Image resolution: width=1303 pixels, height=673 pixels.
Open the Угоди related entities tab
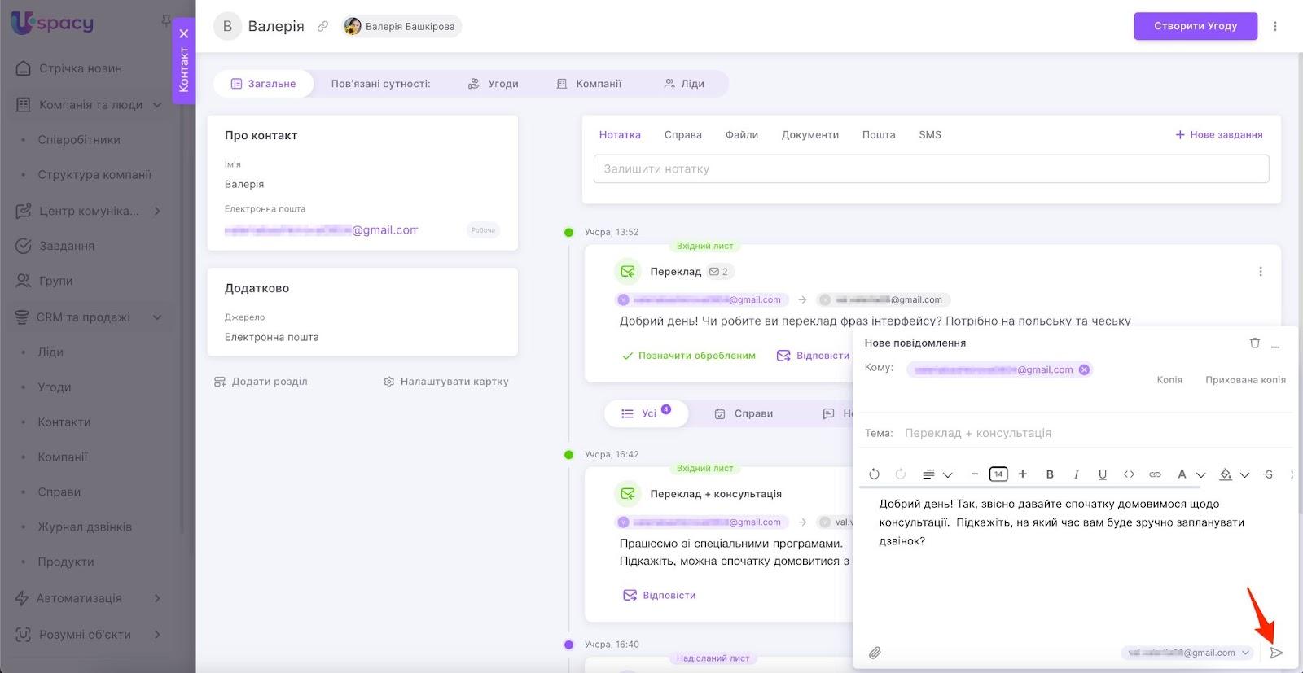pos(494,84)
